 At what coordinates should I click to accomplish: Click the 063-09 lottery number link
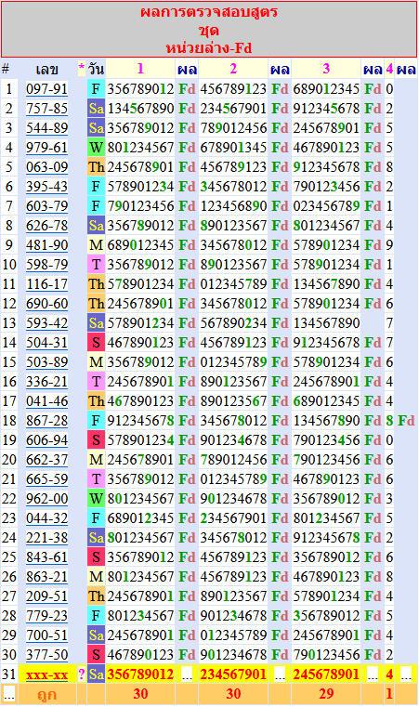(x=46, y=167)
